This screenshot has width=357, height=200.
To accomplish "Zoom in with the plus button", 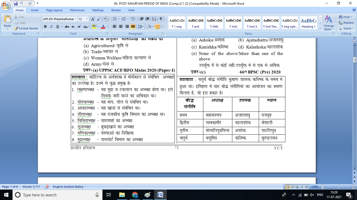I will (x=353, y=187).
